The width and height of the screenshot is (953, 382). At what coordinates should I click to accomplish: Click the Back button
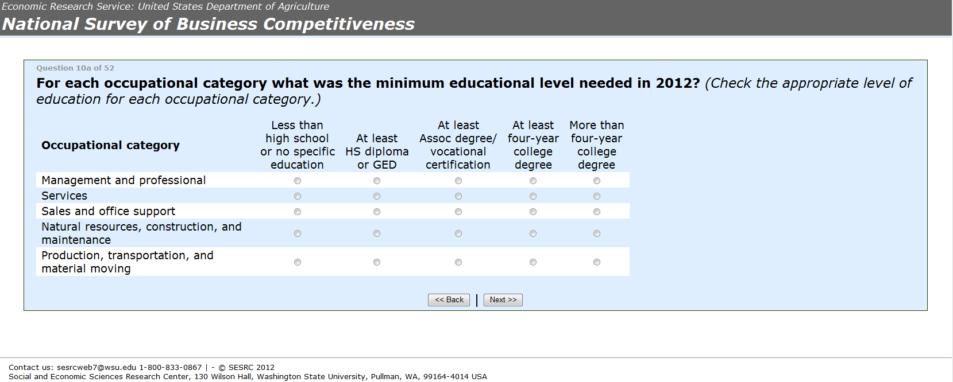tap(449, 300)
